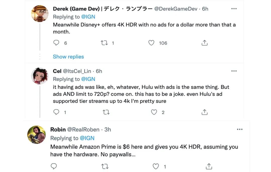
Task: Reply to Robin's Amazon Prime tweet
Action: click(x=54, y=166)
